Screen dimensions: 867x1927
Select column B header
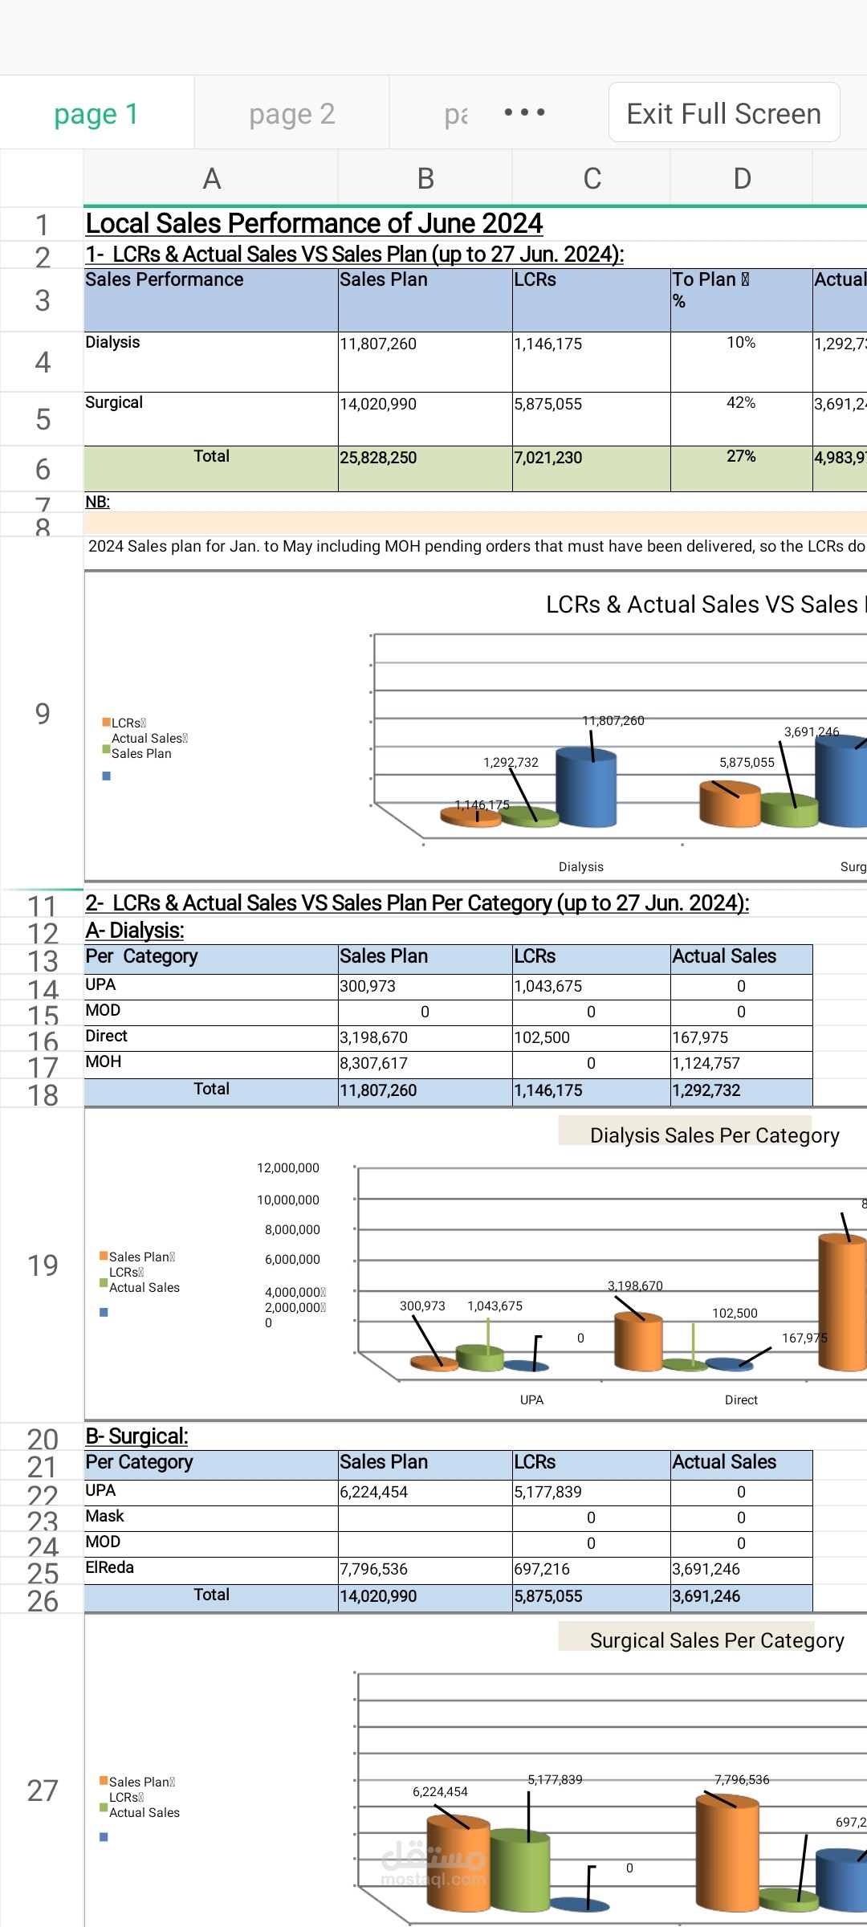[x=425, y=178]
